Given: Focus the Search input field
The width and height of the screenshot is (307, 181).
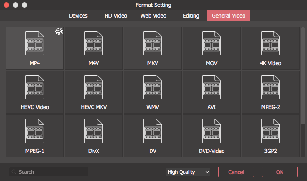Looking at the screenshot, I should click(x=49, y=172).
